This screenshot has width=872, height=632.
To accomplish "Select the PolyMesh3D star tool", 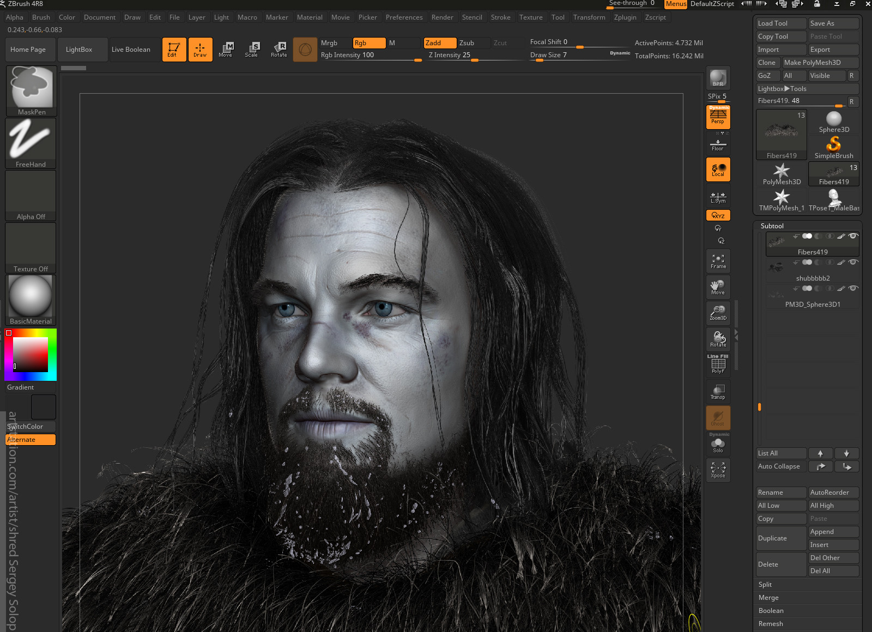I will click(x=782, y=174).
